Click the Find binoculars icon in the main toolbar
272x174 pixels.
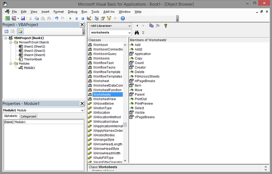[x=49, y=18]
